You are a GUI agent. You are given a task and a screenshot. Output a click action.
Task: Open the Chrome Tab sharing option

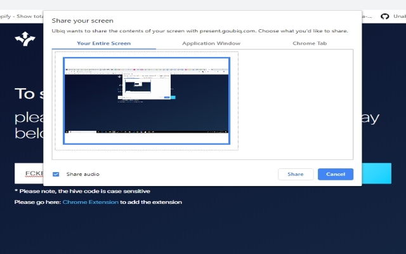pos(310,43)
